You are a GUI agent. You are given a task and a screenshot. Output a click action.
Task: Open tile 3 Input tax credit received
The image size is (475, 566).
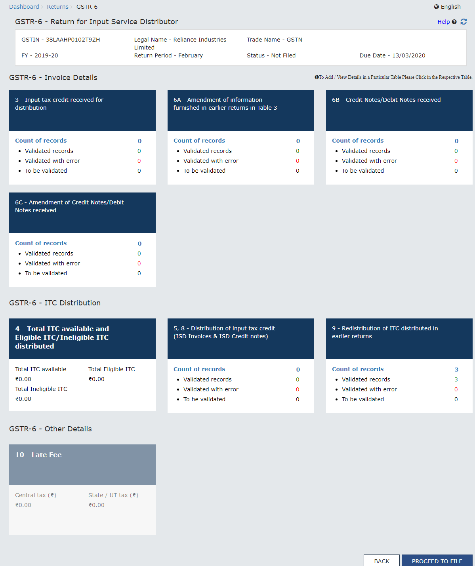click(82, 110)
